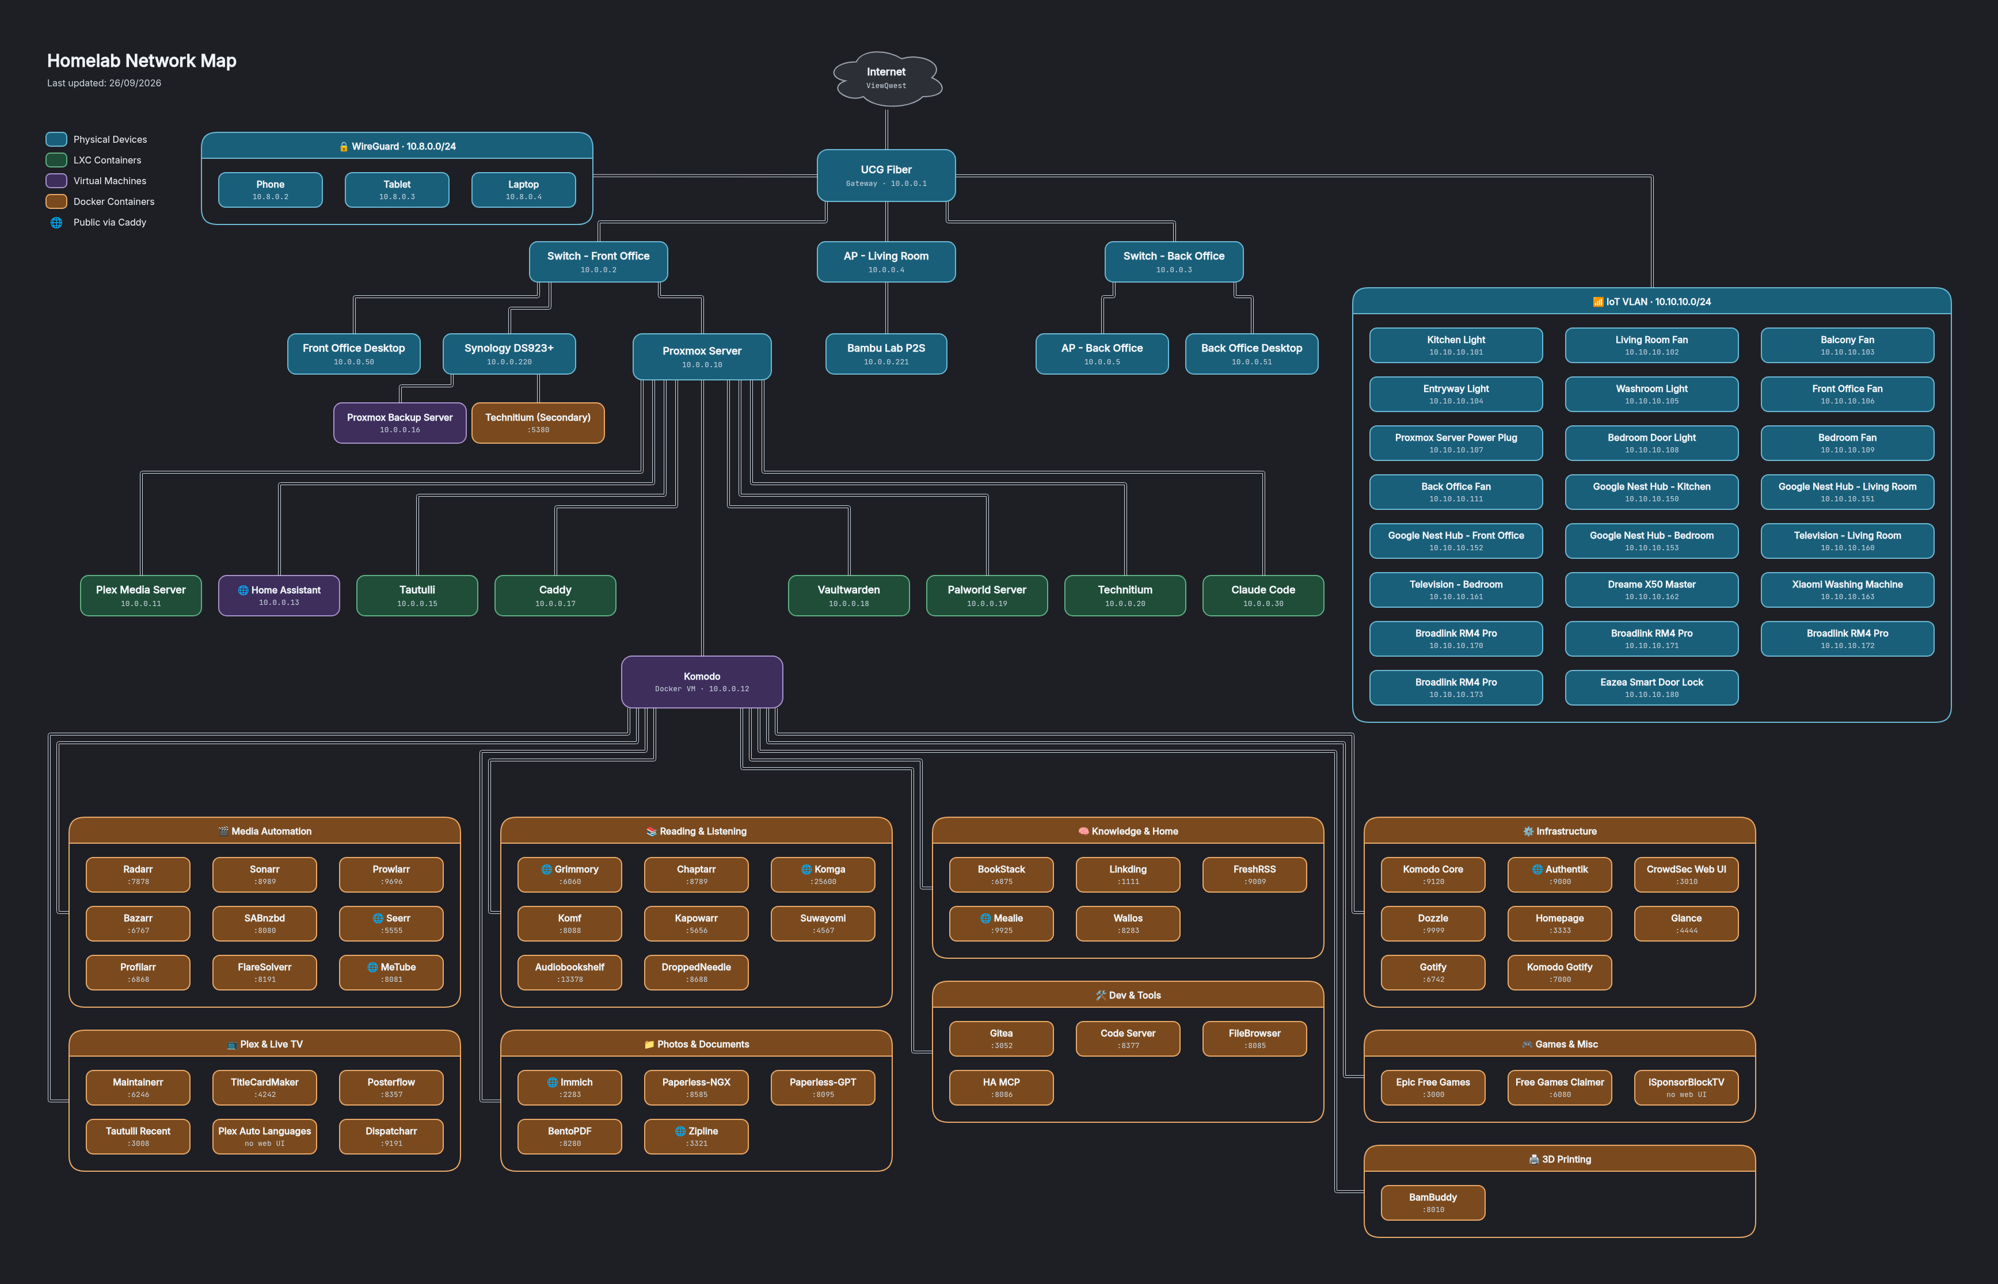This screenshot has width=1998, height=1284.
Task: Click the globe icon beside Grimmory
Action: (x=546, y=870)
